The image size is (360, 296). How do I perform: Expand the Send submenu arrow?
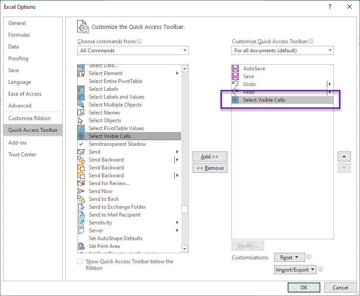177,152
